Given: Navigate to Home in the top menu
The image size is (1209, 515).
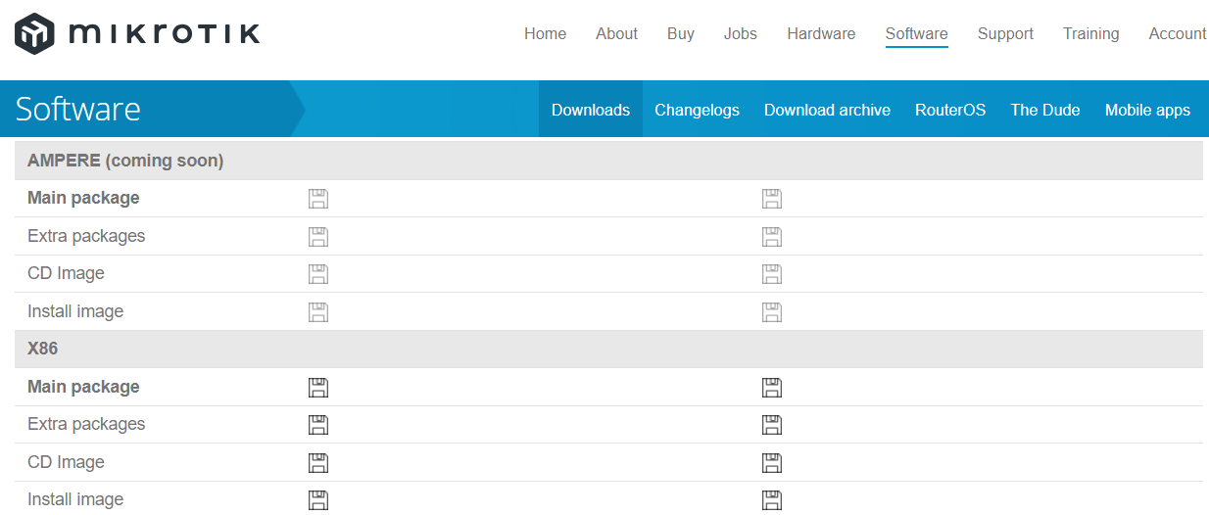Looking at the screenshot, I should [545, 33].
